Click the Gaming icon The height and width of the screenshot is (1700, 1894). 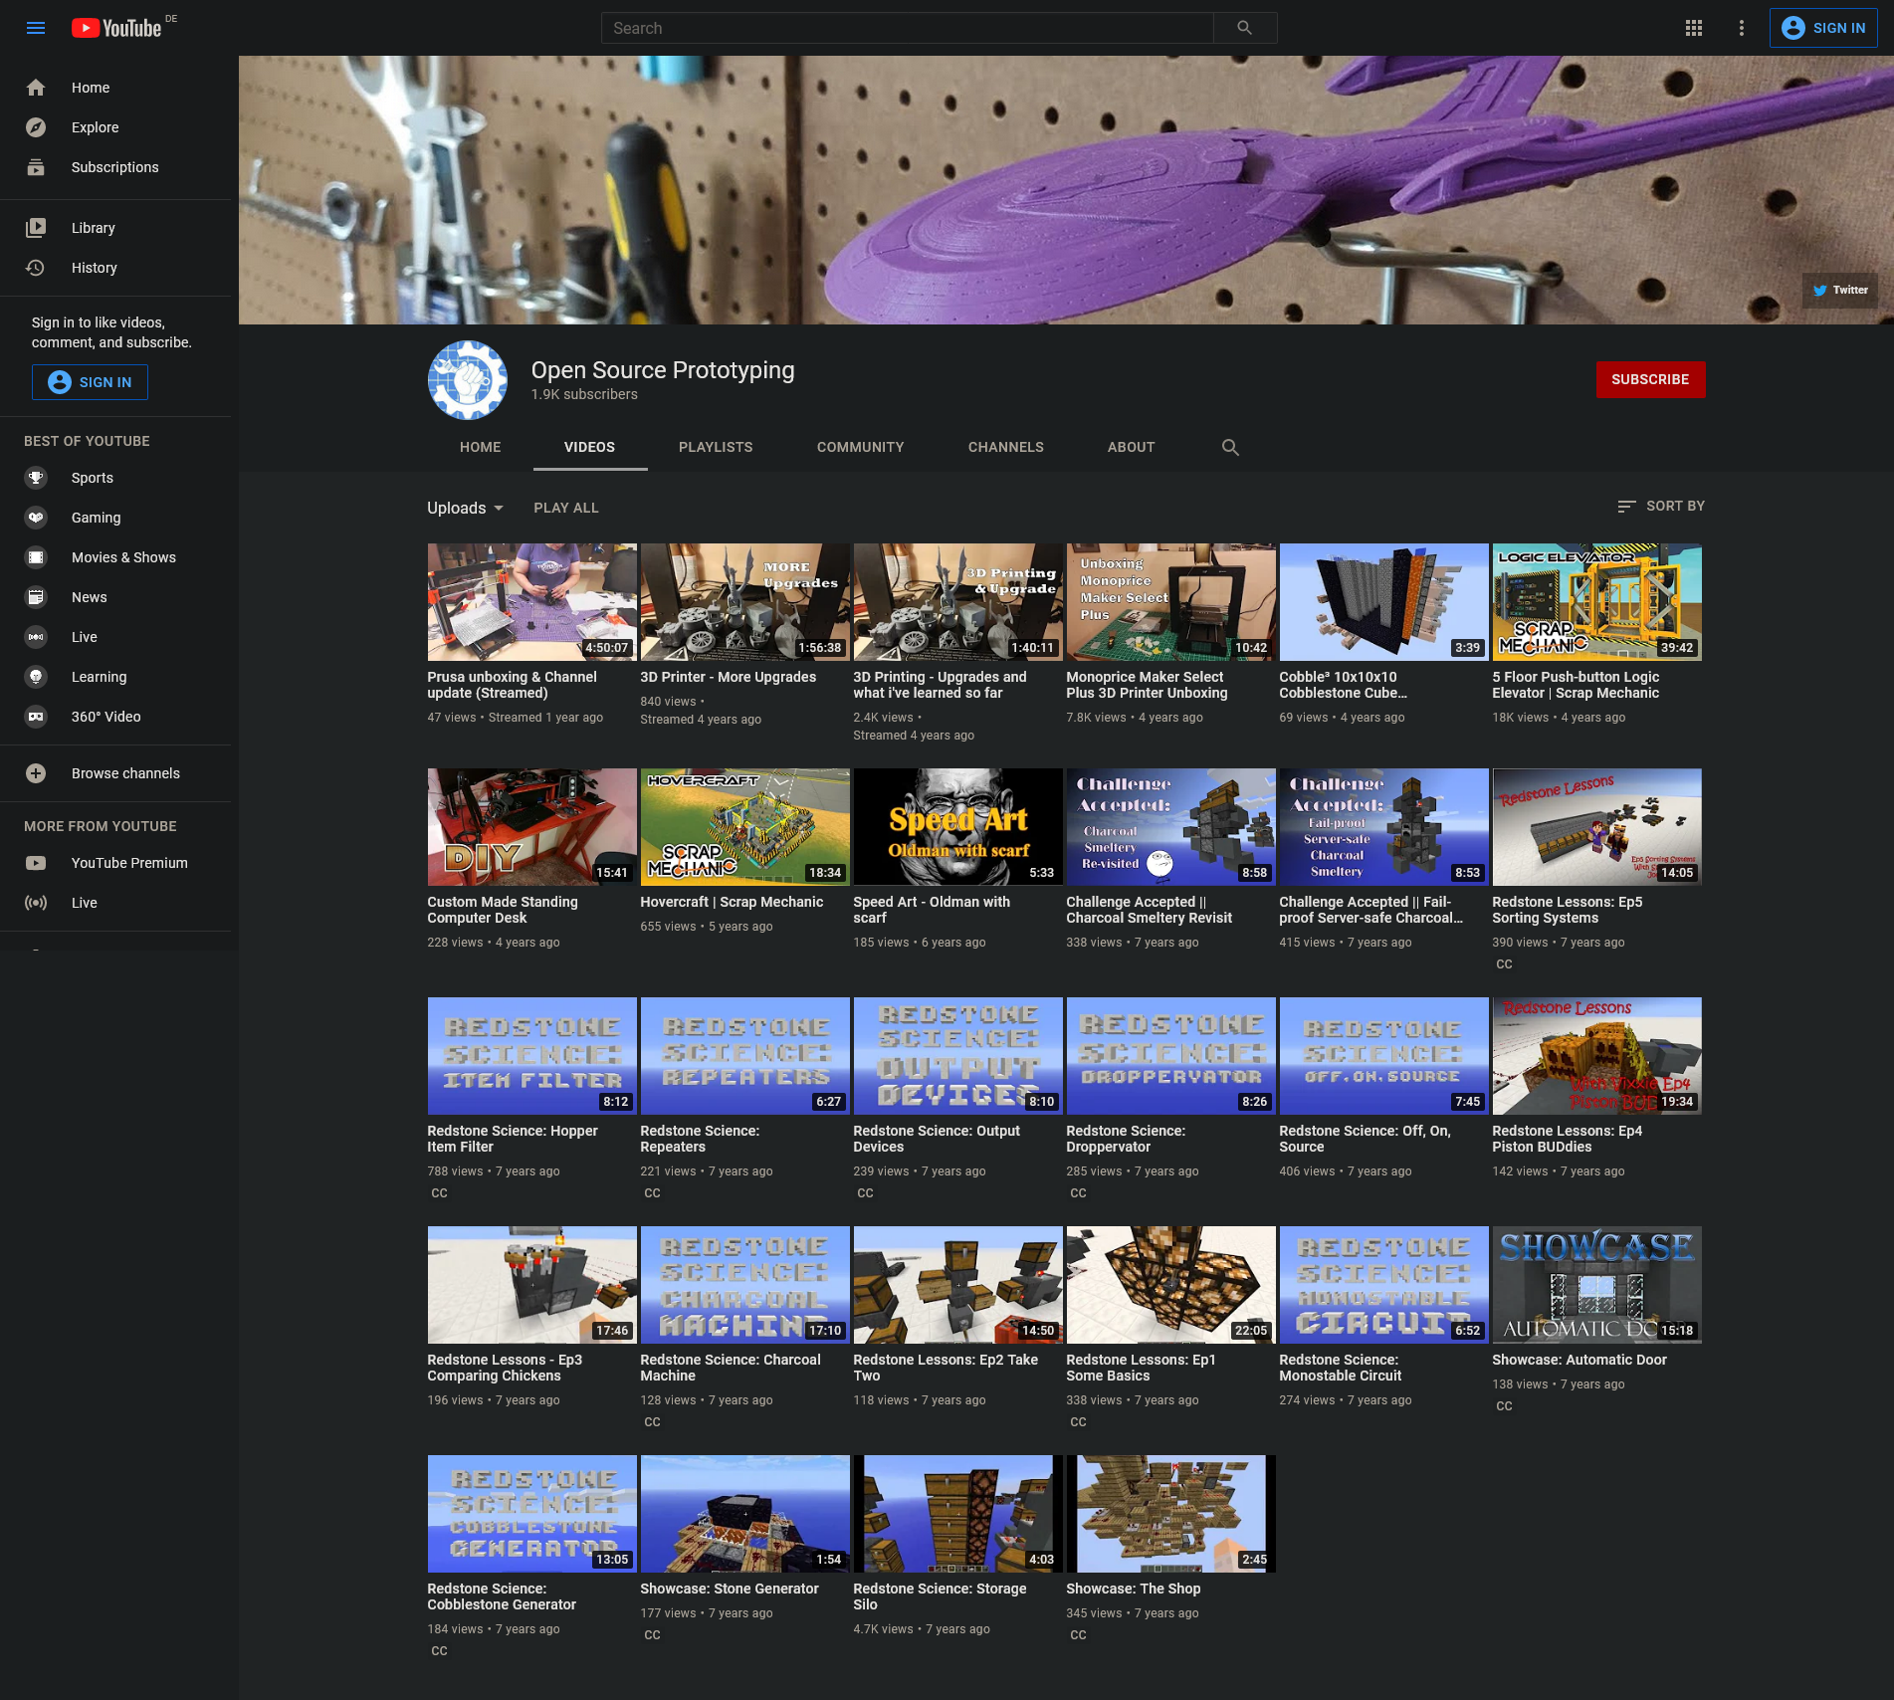36,518
